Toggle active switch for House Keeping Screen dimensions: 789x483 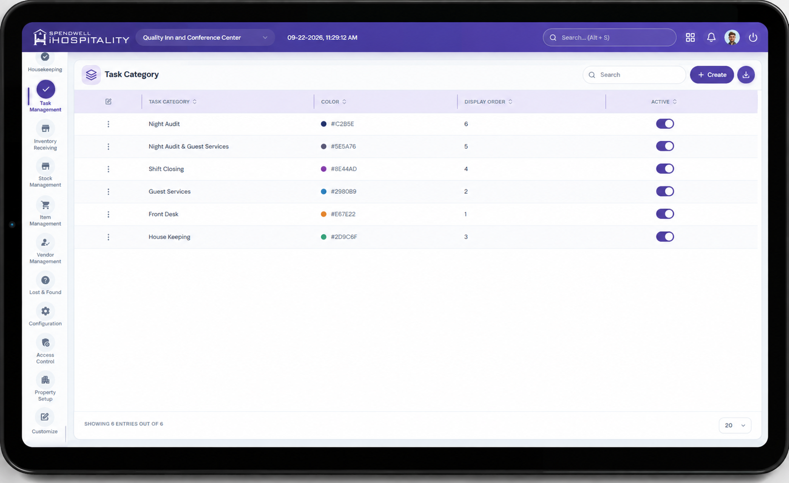(665, 237)
